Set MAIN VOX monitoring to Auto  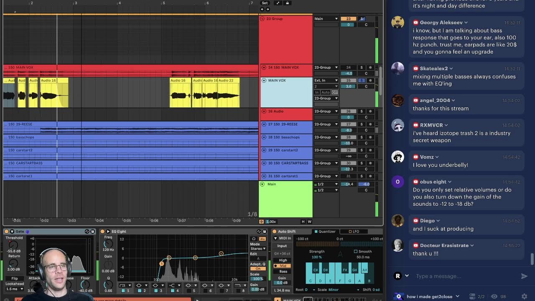pyautogui.click(x=326, y=92)
